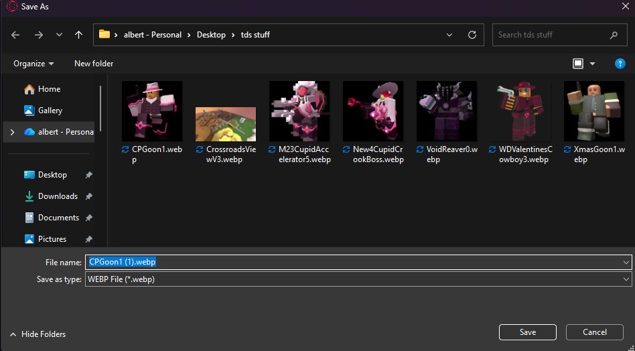635x351 pixels.
Task: Click the 'XmasGoon1.webp' file name label
Action: pyautogui.click(x=599, y=154)
